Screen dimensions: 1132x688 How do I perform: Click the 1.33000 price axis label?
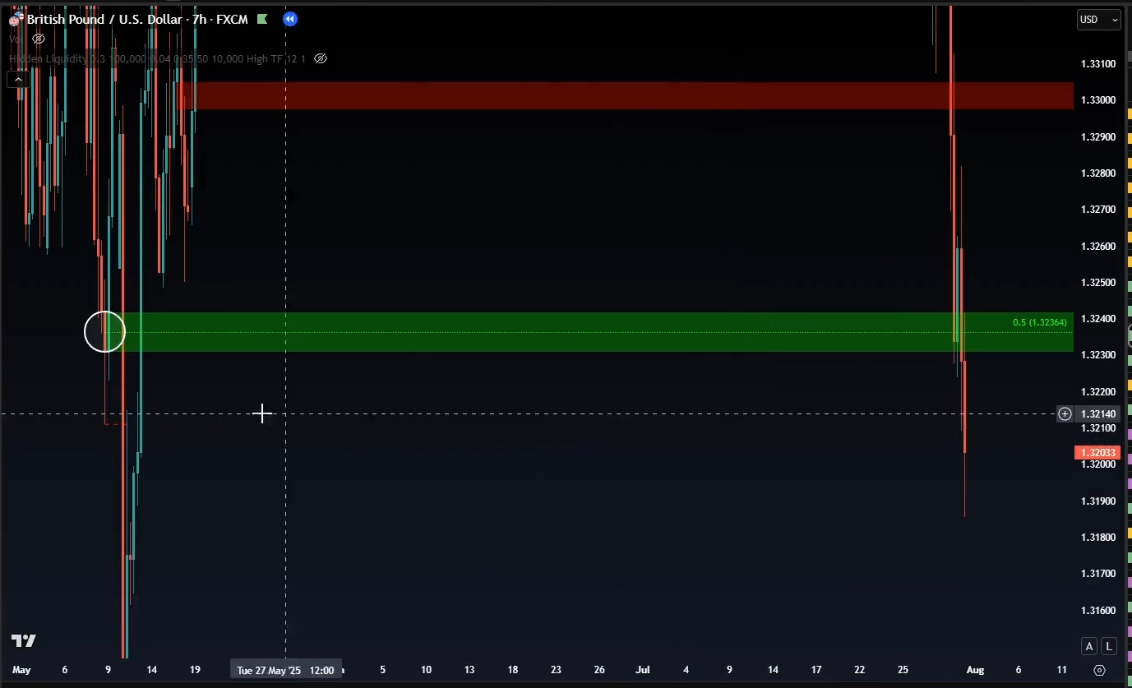point(1098,100)
